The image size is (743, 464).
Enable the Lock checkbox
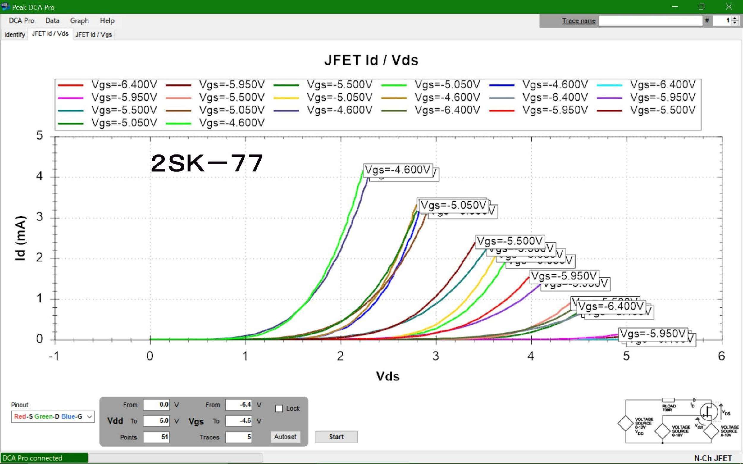[x=279, y=409]
